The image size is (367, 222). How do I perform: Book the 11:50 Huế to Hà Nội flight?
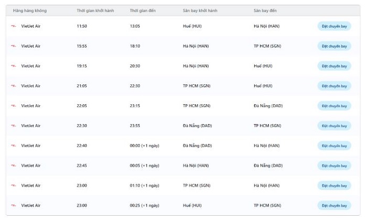(x=334, y=26)
